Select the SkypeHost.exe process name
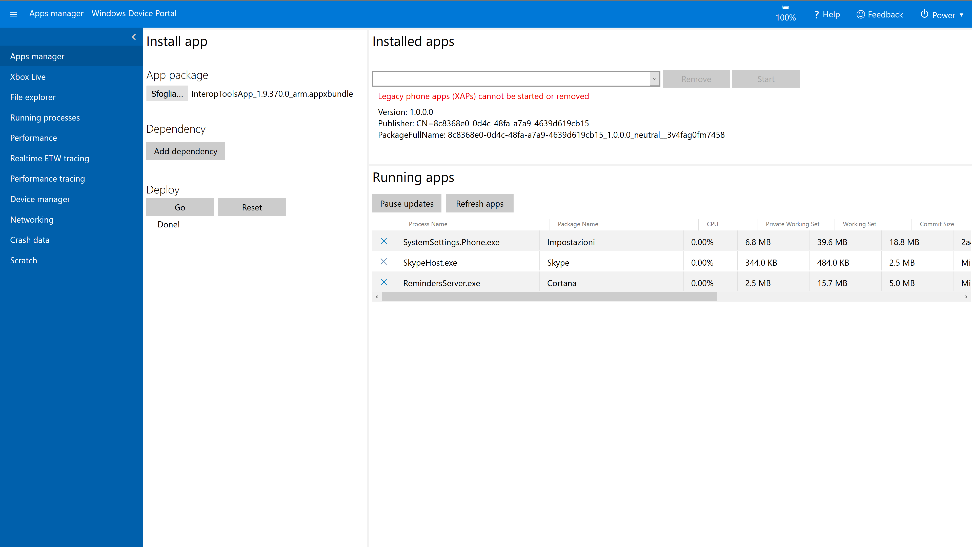This screenshot has height=547, width=972. pyautogui.click(x=430, y=262)
